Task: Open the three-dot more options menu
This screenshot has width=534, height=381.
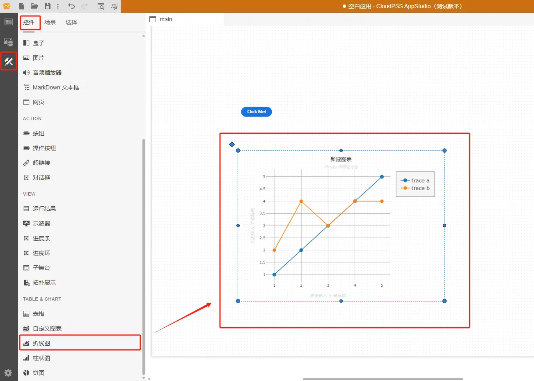Action: point(58,6)
